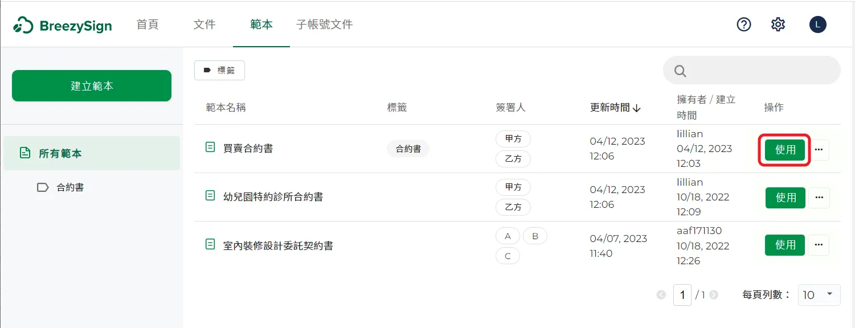Click the 建立範本 button

[x=92, y=86]
